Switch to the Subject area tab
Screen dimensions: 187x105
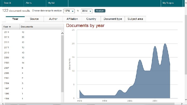135,19
